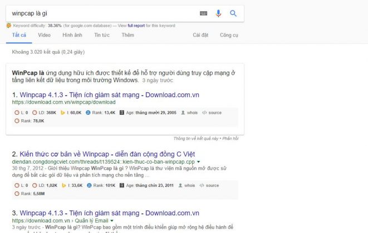This screenshot has width=368, height=233.
Task: Click Bing index I: 60,0K icon
Action: [62, 113]
